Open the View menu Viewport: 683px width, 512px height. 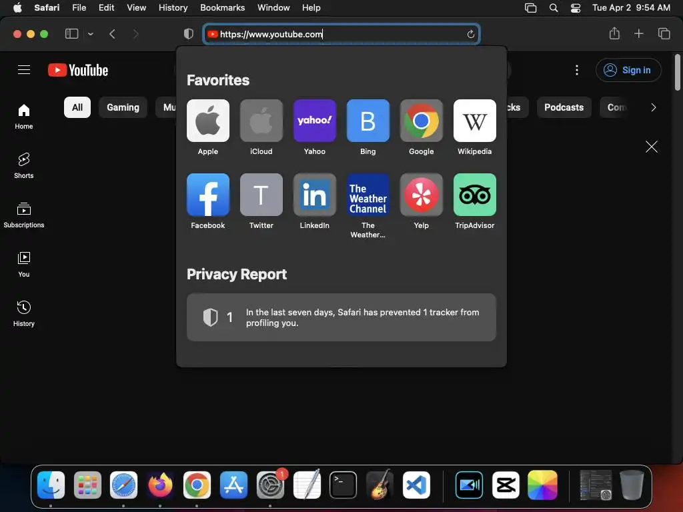[136, 7]
